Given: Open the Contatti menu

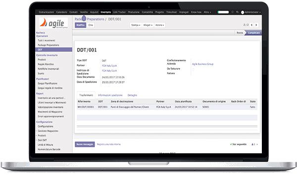Looking at the screenshot, I should tap(73, 12).
